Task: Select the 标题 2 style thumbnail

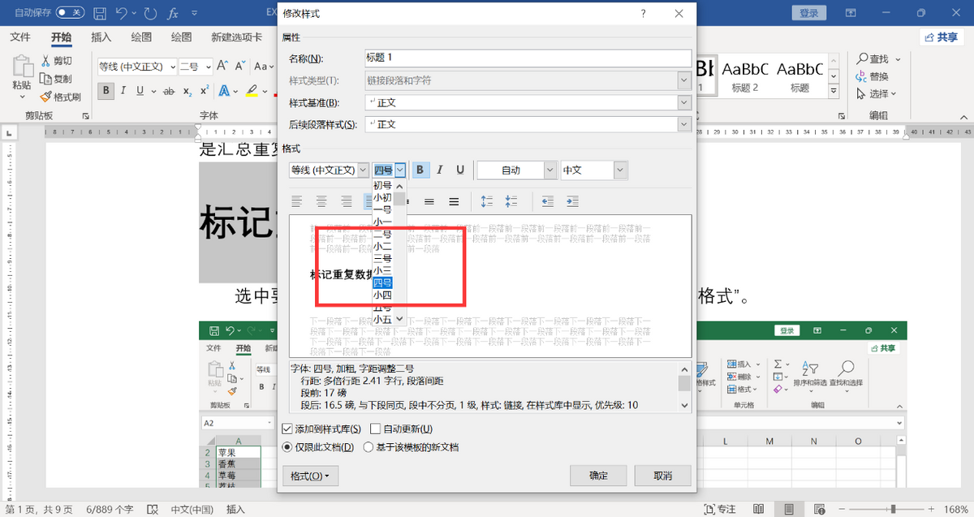Action: tap(745, 76)
